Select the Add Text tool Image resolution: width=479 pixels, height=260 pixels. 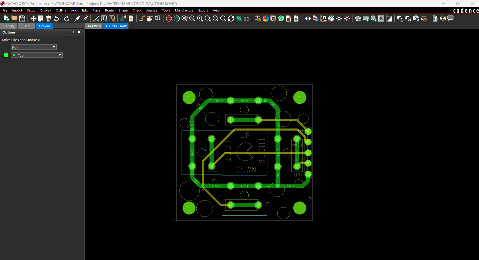pyautogui.click(x=104, y=18)
